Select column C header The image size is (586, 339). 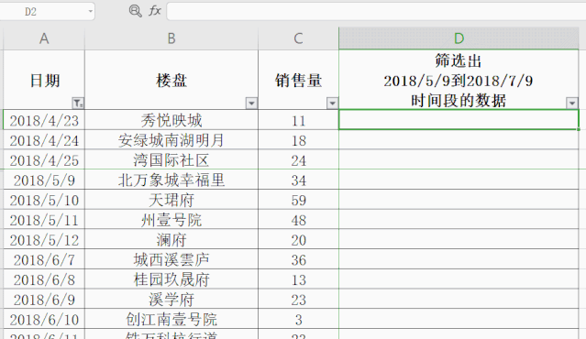click(x=298, y=38)
